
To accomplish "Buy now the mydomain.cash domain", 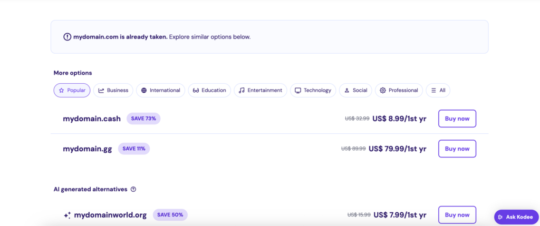I will click(457, 119).
